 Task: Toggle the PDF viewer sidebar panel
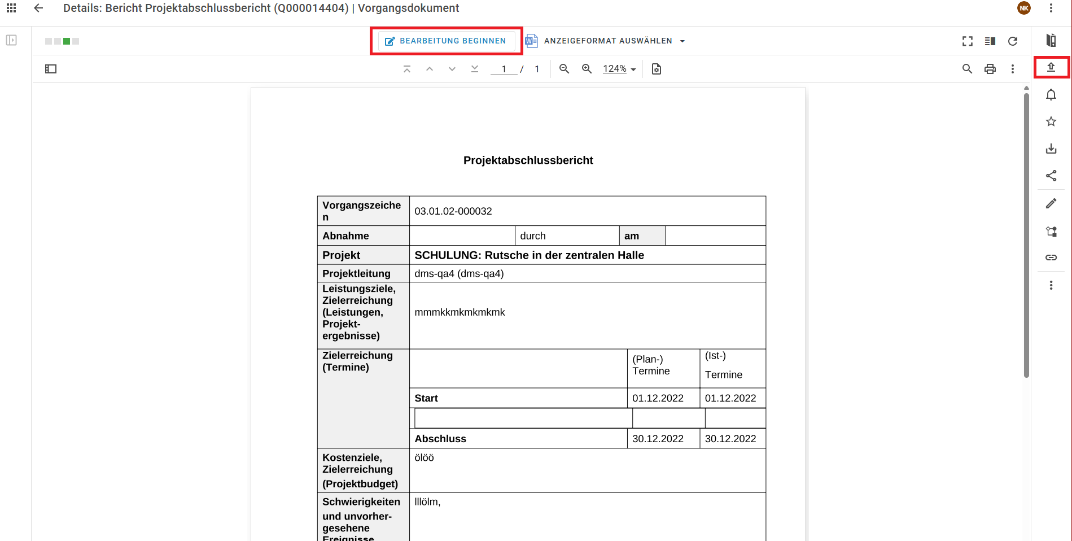[51, 69]
